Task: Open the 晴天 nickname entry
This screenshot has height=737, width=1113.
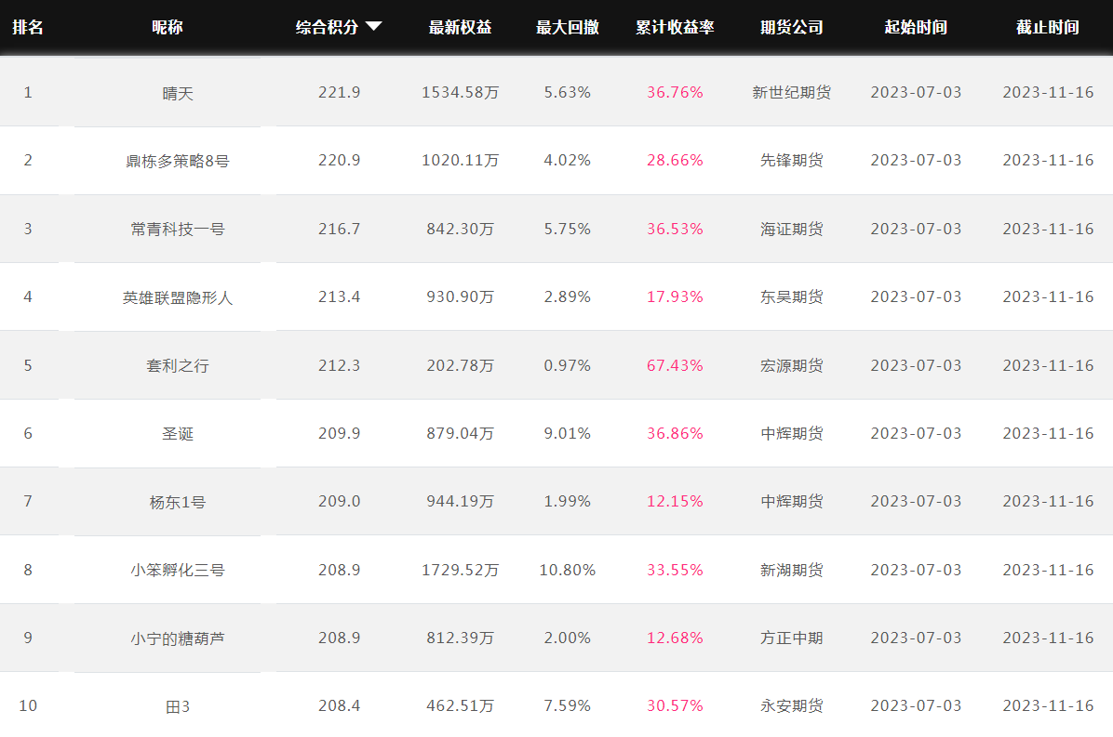Action: click(178, 93)
